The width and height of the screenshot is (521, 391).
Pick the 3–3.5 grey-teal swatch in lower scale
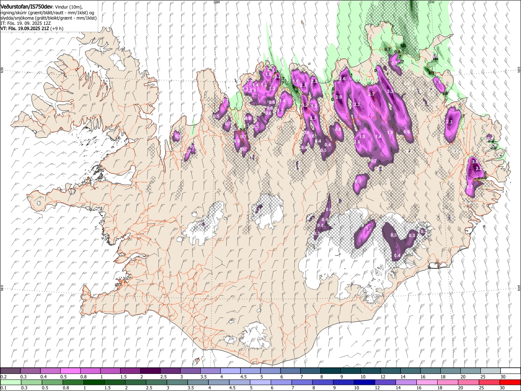[x=177, y=382]
